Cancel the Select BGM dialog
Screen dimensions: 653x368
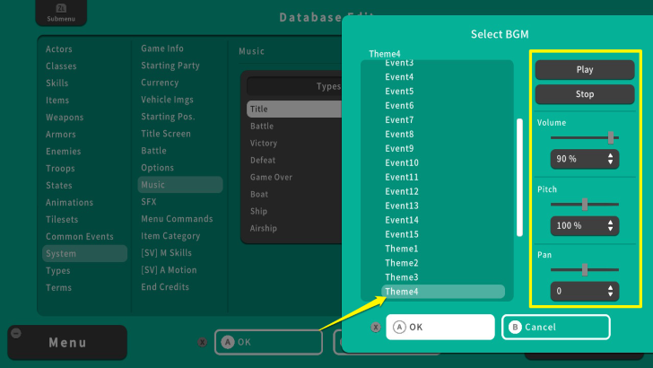tap(556, 327)
